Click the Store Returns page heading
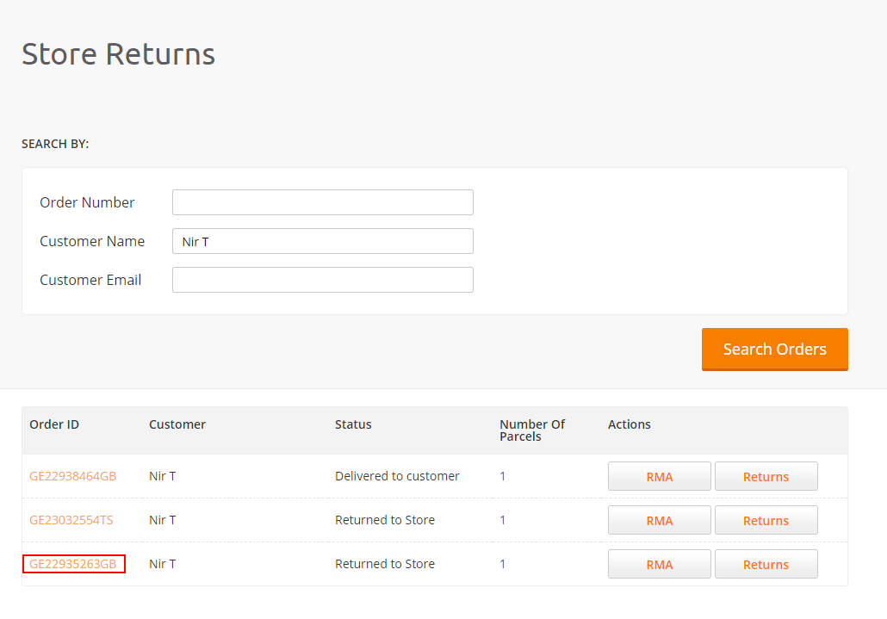This screenshot has width=887, height=619. point(118,54)
